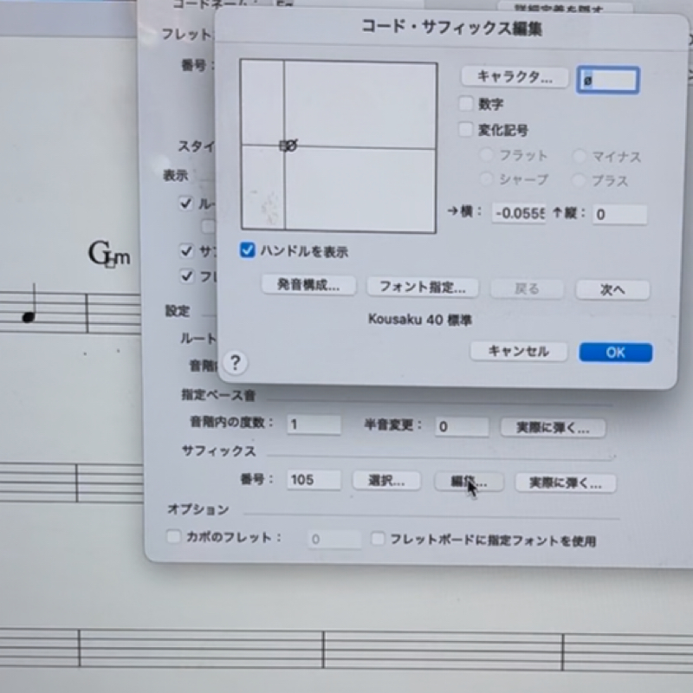
Task: Click the 横 horizontal offset field
Action: [518, 214]
